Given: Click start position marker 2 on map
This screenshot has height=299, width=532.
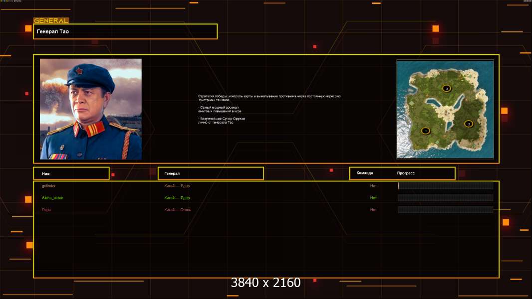Looking at the screenshot, I should 469,124.
